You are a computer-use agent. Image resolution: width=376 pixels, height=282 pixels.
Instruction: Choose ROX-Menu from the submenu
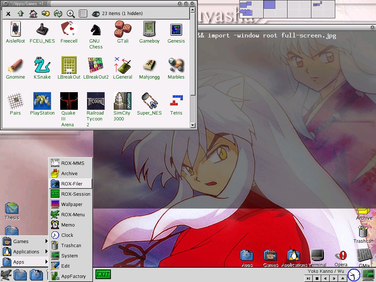[70, 214]
